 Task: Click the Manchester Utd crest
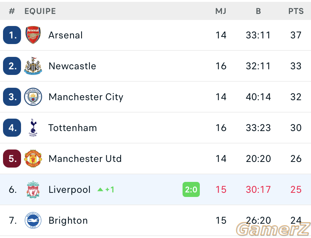pyautogui.click(x=33, y=159)
